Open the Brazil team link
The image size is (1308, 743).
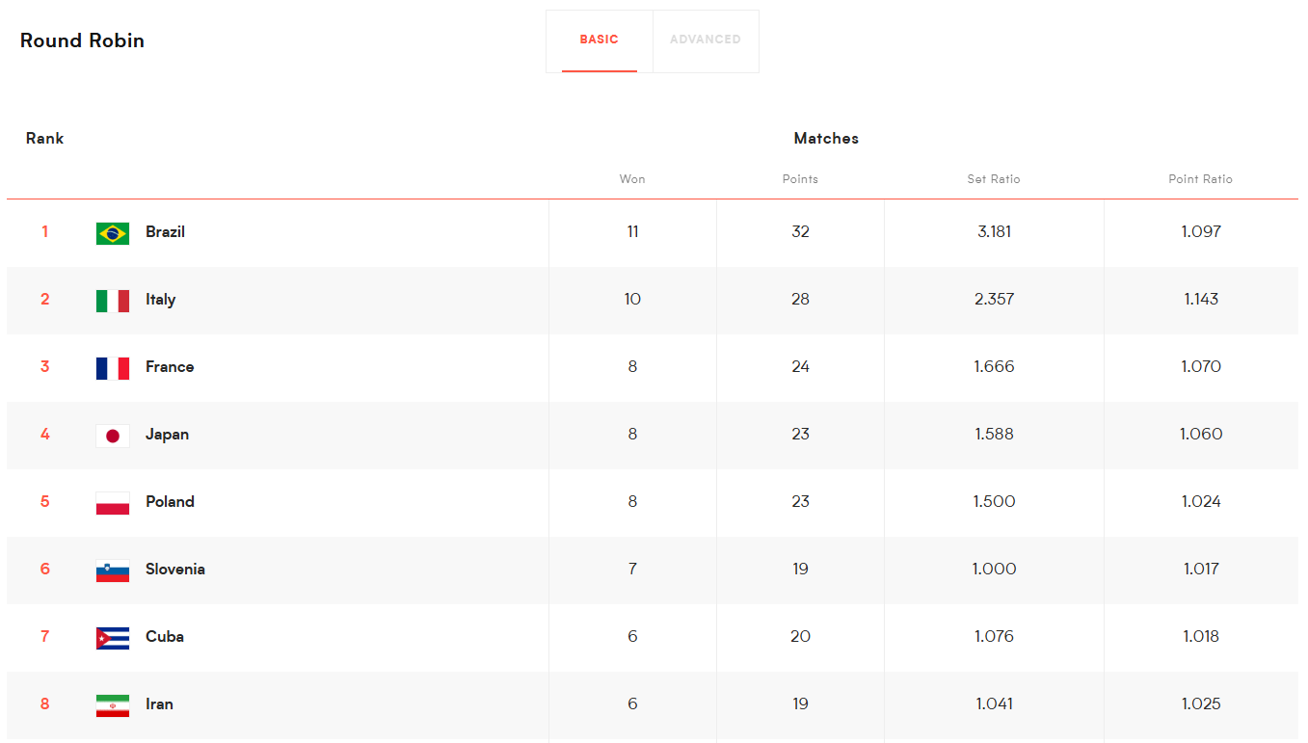coord(165,232)
